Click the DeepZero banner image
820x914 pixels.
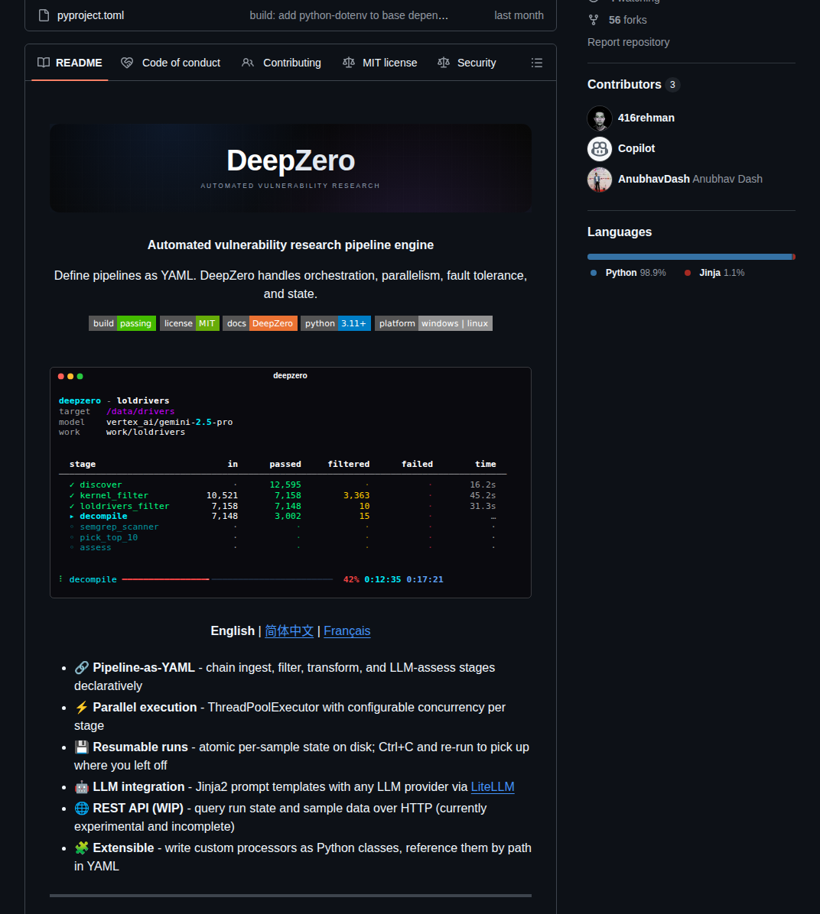[x=291, y=168]
